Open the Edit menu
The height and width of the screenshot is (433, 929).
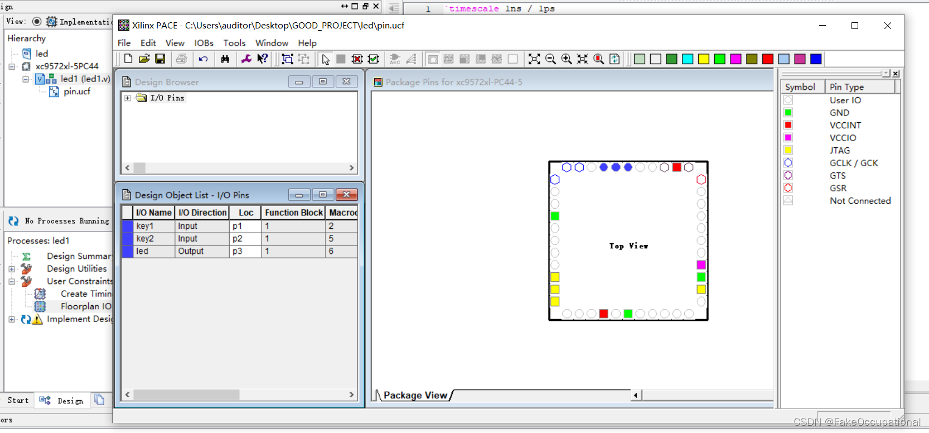point(148,43)
